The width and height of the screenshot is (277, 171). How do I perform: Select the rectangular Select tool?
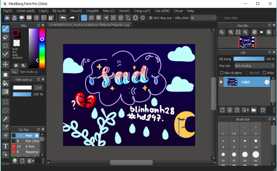(5, 102)
